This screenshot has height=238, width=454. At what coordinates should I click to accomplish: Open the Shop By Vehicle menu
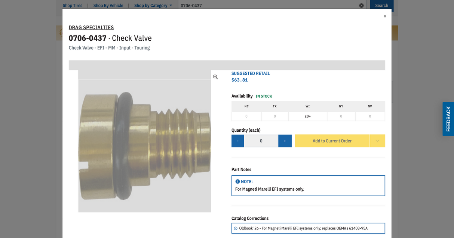[x=108, y=6]
